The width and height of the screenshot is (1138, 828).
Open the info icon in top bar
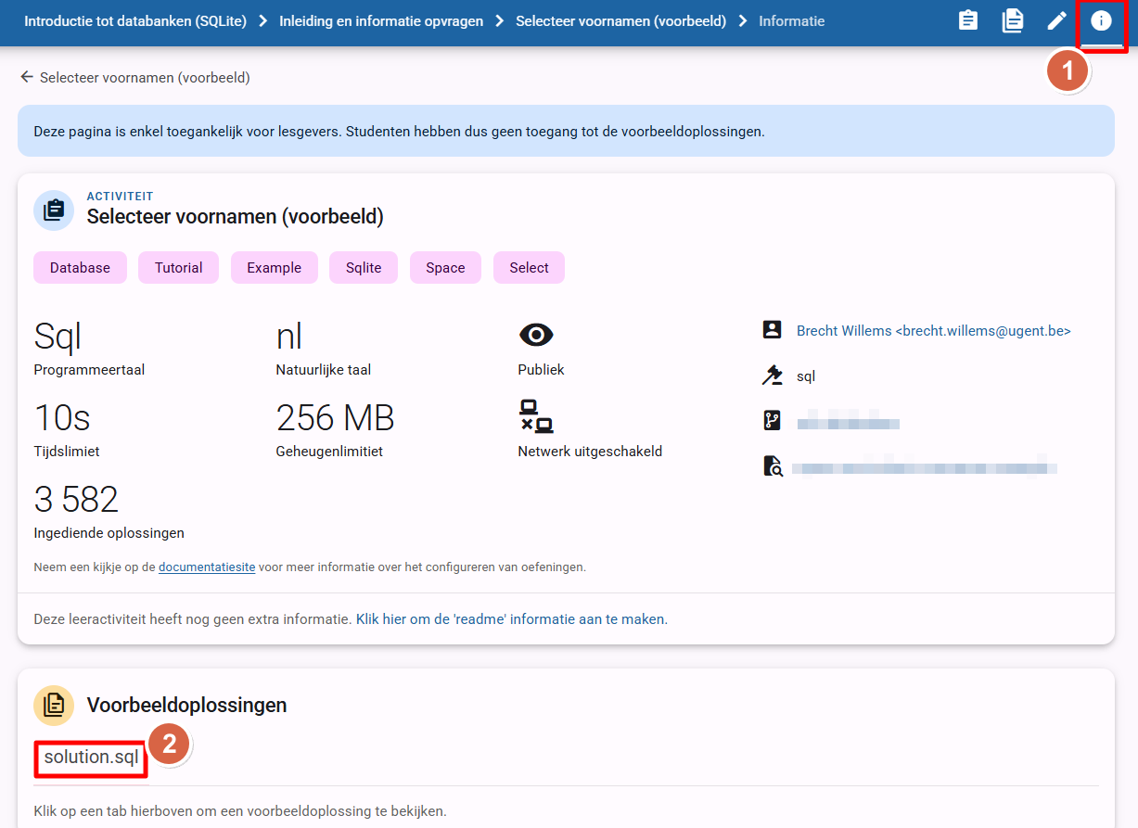(x=1101, y=20)
